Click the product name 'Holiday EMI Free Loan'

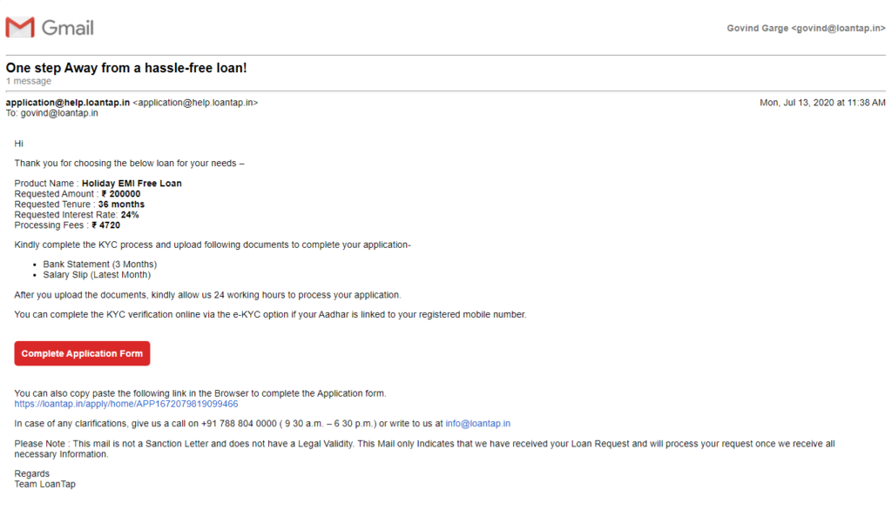pos(132,184)
